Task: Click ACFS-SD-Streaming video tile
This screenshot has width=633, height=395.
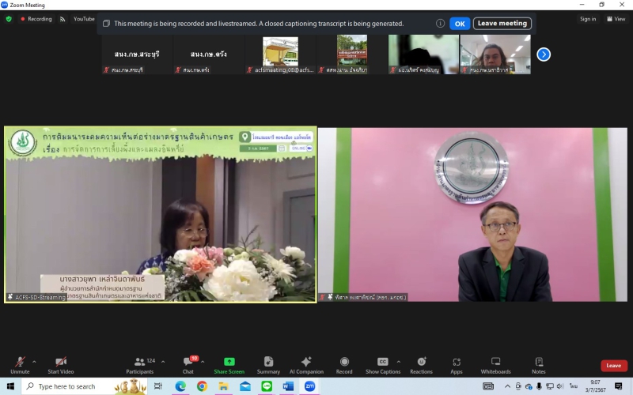Action: pos(161,214)
